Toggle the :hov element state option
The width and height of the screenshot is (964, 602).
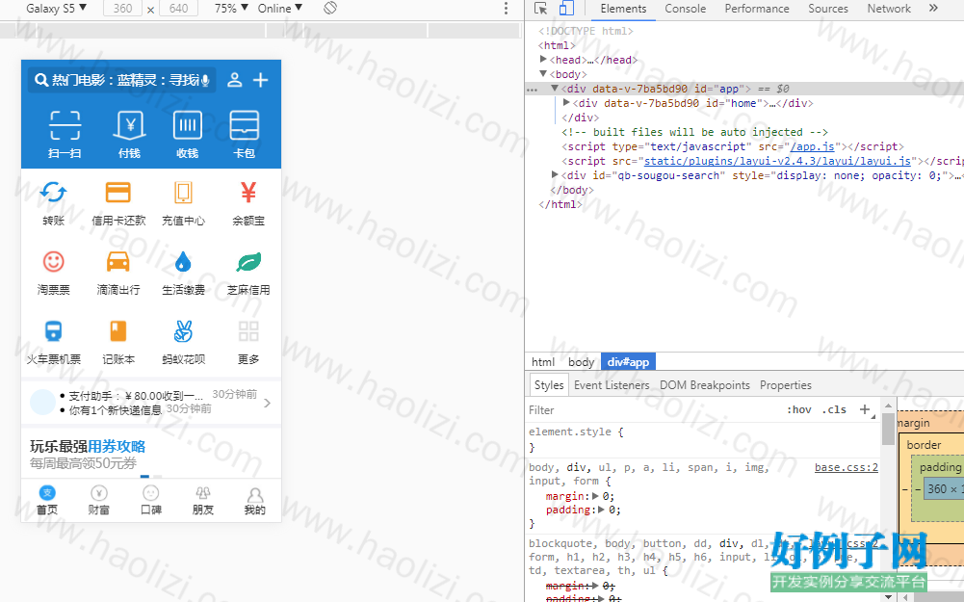pyautogui.click(x=798, y=409)
